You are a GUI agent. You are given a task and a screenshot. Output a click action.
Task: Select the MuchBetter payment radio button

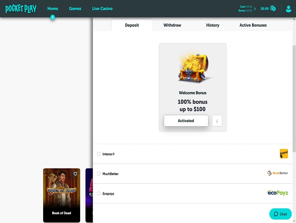[x=99, y=174]
